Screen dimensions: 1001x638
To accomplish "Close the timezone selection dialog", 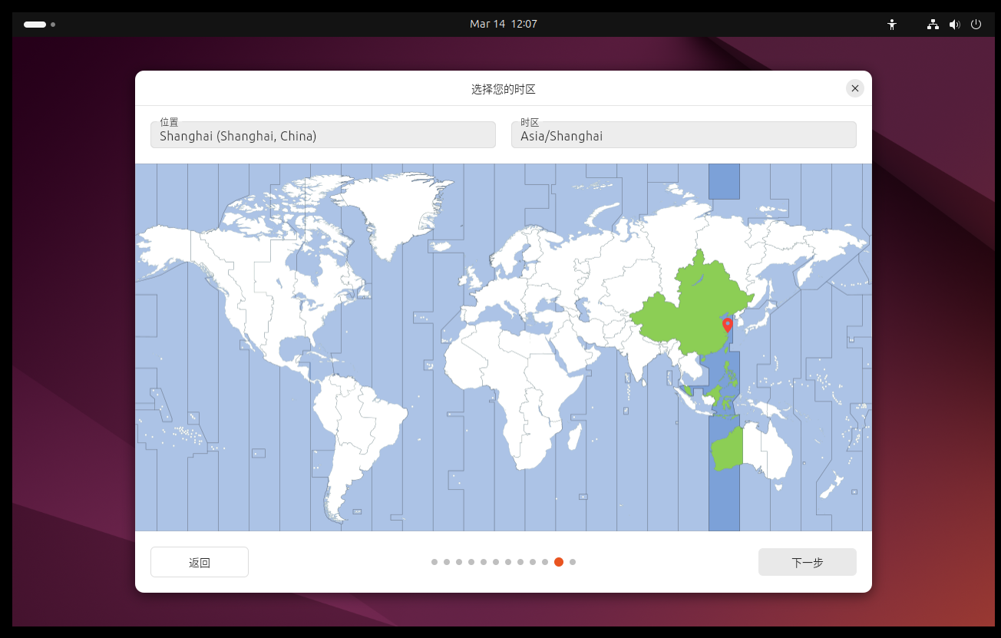I will pos(855,88).
